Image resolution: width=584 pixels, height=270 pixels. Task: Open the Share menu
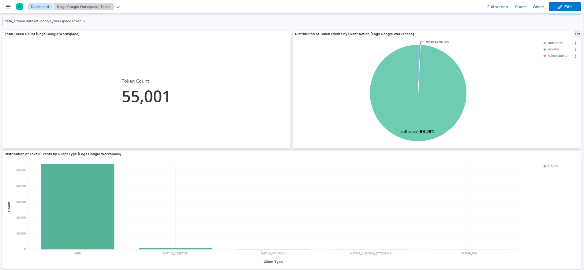coord(520,7)
